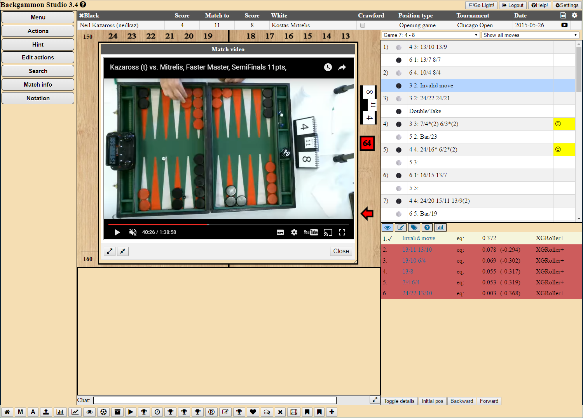Click the heart icon in the bottom toolbar
The image size is (583, 418).
point(253,412)
